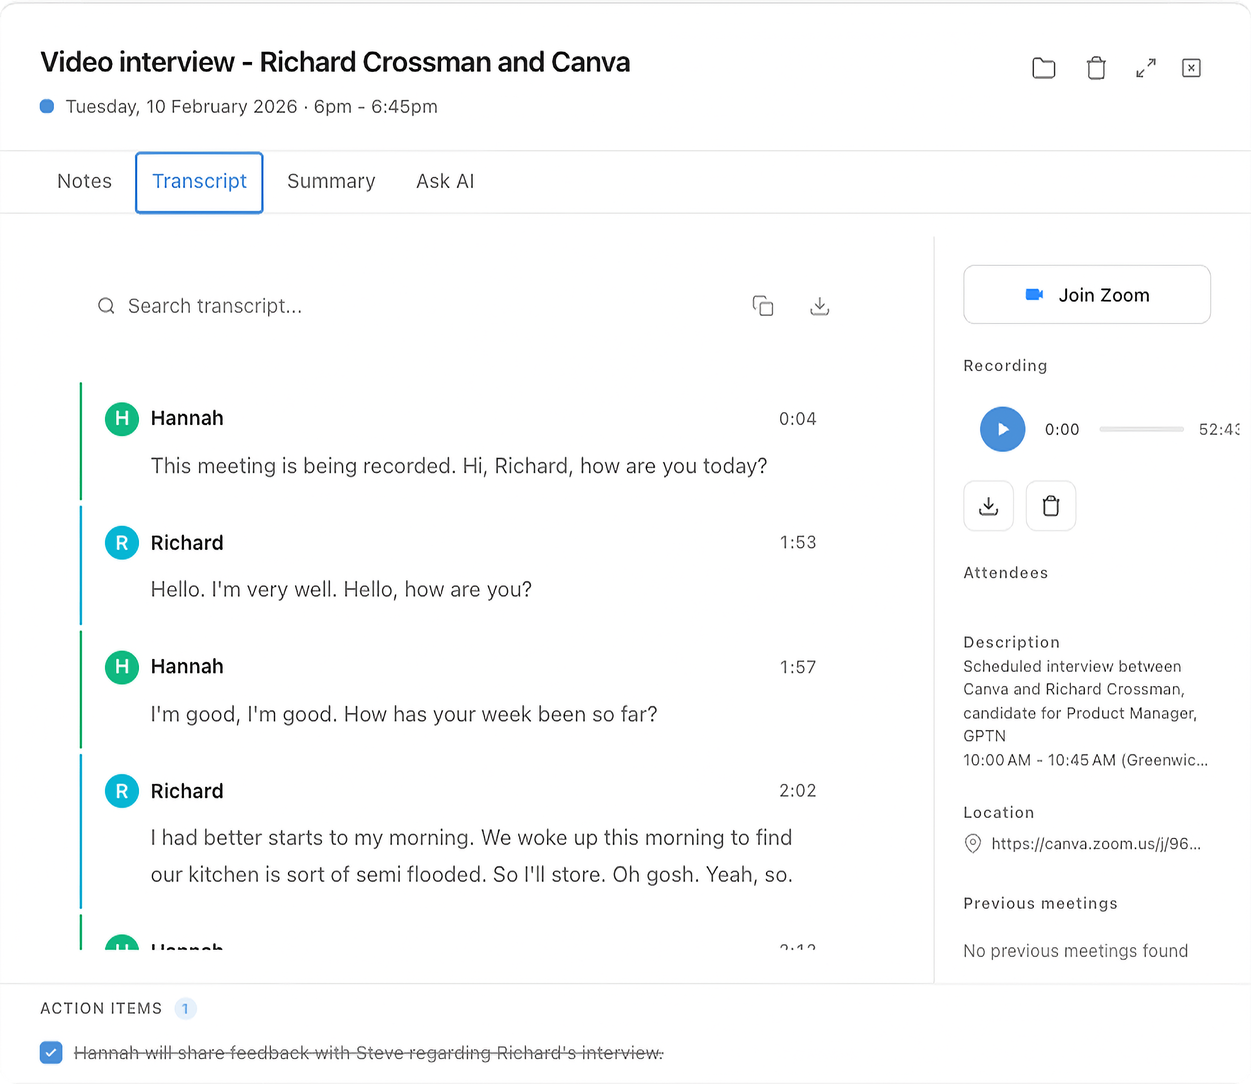Screen dimensions: 1251x1084
Task: Play the meeting recording
Action: point(1002,429)
